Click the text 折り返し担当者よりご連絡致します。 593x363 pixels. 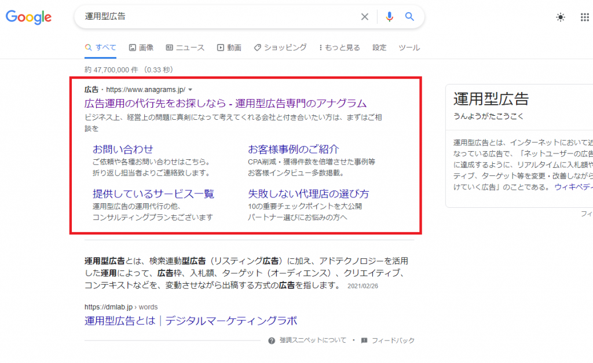(x=151, y=173)
